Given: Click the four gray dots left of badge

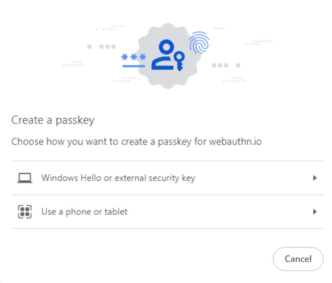Looking at the screenshot, I should [101, 47].
